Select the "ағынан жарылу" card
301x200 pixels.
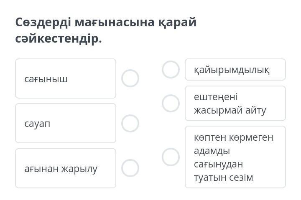pyautogui.click(x=66, y=168)
